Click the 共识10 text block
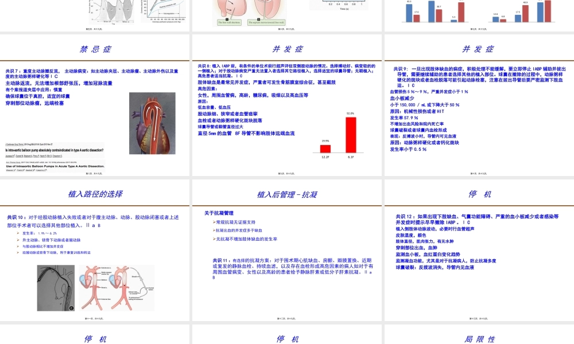Image resolution: width=574 pixels, height=344 pixels. click(x=92, y=221)
